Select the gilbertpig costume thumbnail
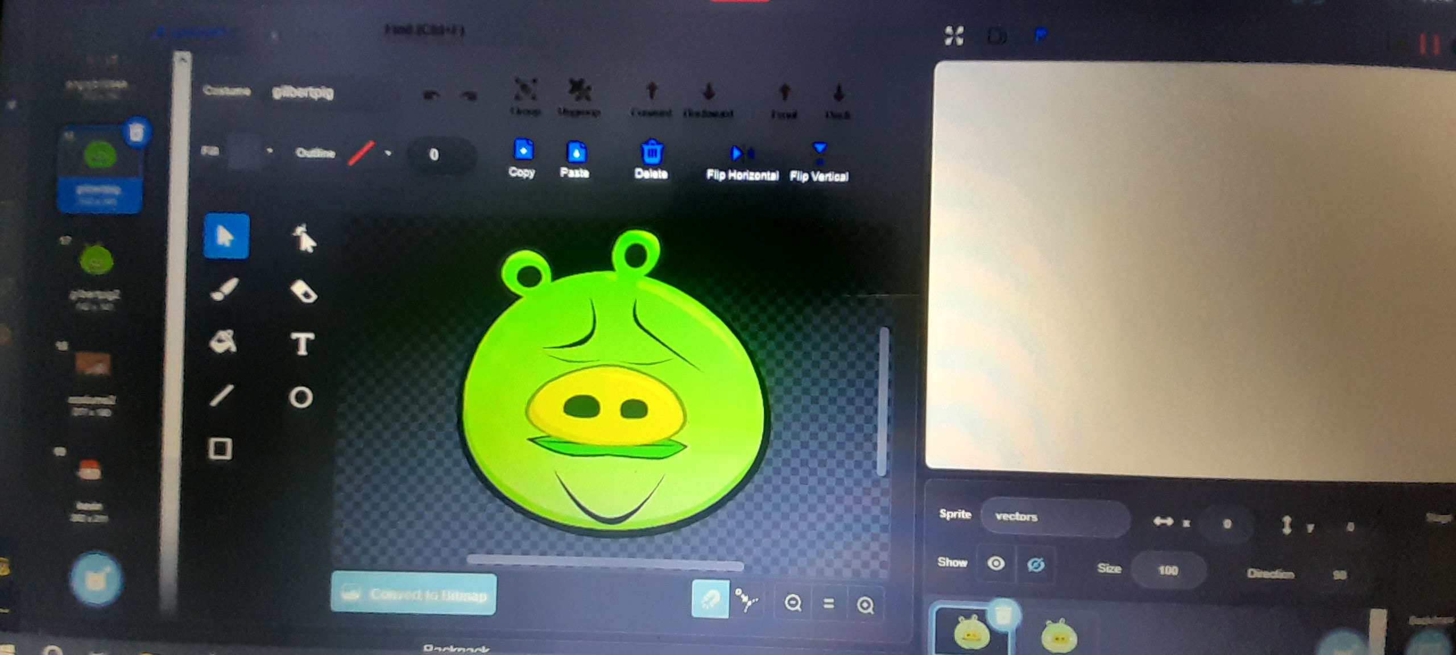The height and width of the screenshot is (655, 1456). [x=100, y=169]
